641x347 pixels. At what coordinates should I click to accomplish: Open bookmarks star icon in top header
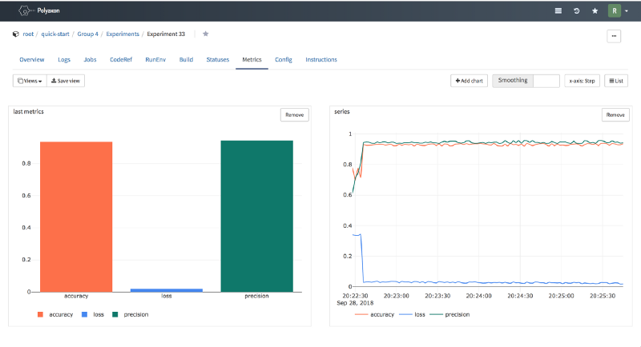pos(595,11)
